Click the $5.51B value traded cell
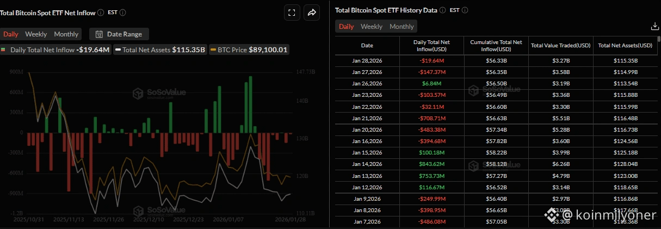This screenshot has width=661, height=229. [x=561, y=118]
